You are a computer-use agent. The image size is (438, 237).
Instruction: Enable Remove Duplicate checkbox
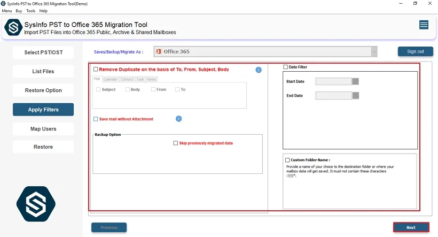[x=96, y=69]
